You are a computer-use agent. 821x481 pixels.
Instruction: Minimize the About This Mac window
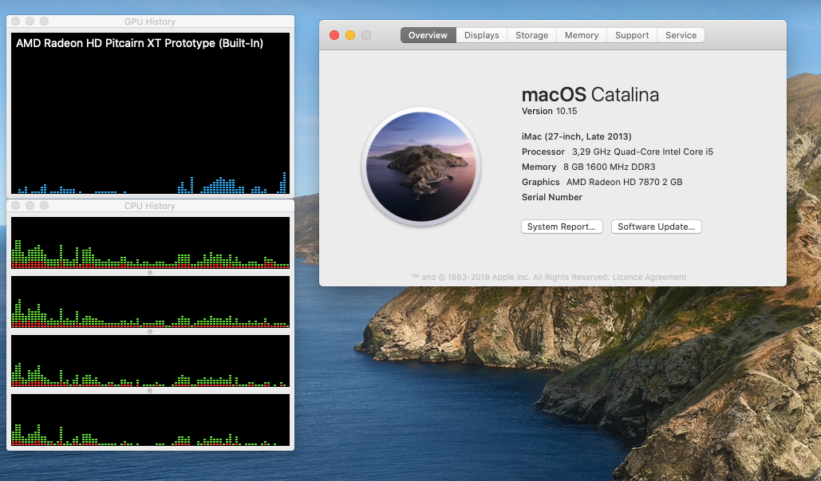350,35
